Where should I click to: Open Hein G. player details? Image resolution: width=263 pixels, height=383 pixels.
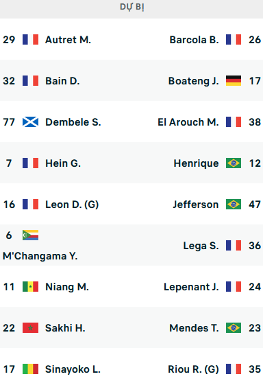pyautogui.click(x=63, y=163)
